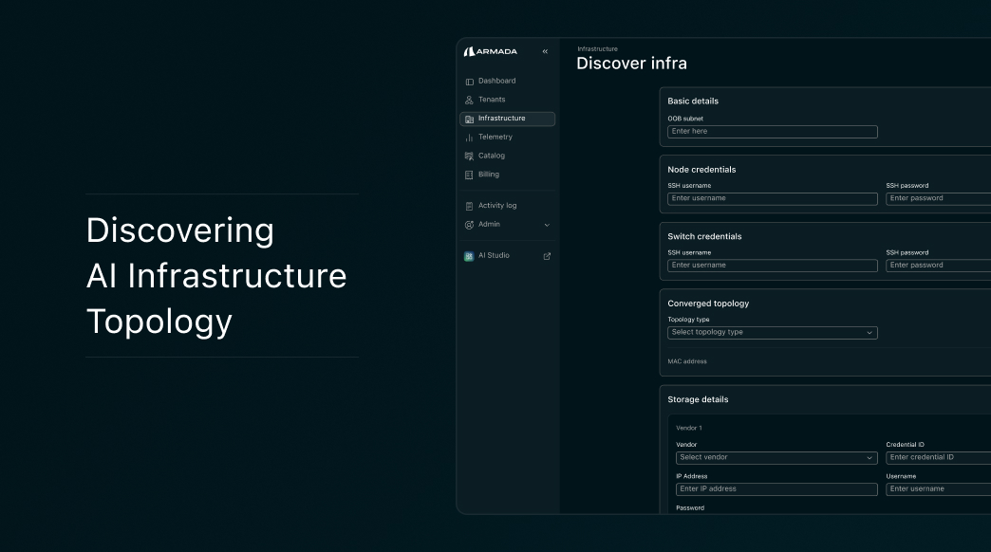
Task: Click the Switch credentials heading
Action: 704,236
